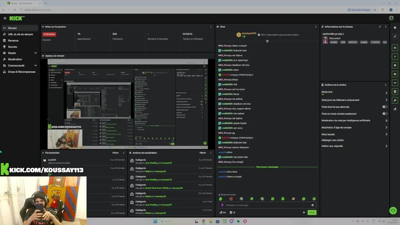Open three-dot menu of the Chat panel
The height and width of the screenshot is (225, 400).
tap(316, 27)
